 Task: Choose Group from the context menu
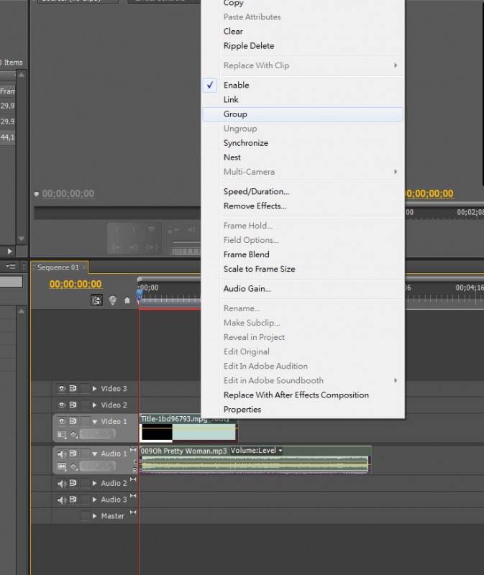pos(235,114)
